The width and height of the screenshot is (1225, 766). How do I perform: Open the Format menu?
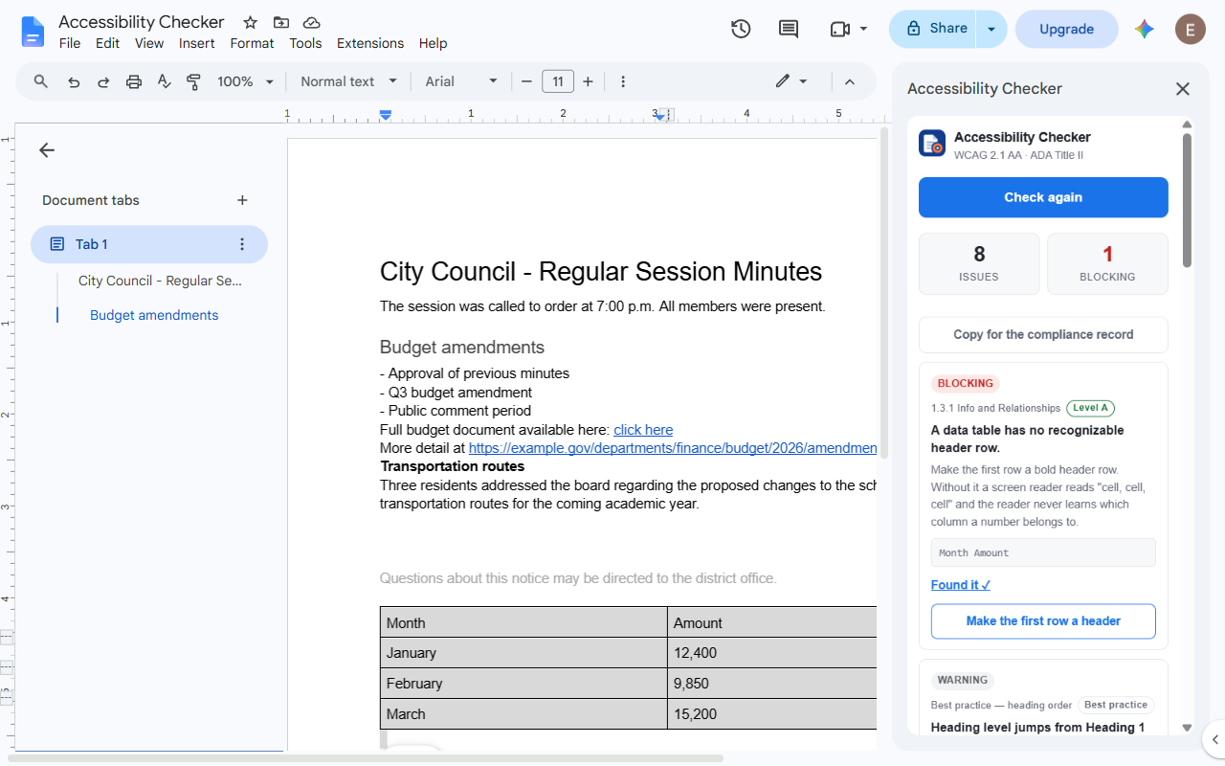(252, 43)
